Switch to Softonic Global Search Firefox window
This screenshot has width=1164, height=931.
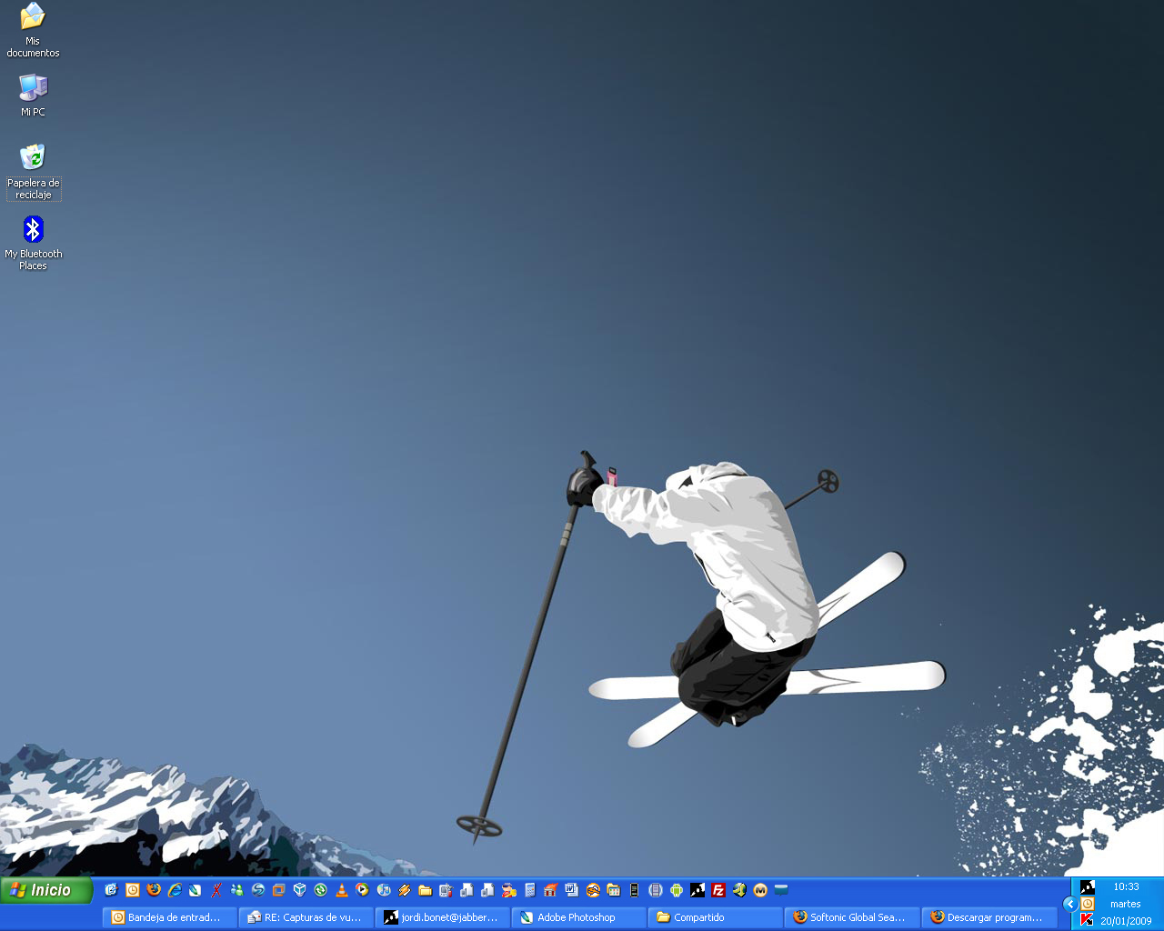click(x=851, y=917)
